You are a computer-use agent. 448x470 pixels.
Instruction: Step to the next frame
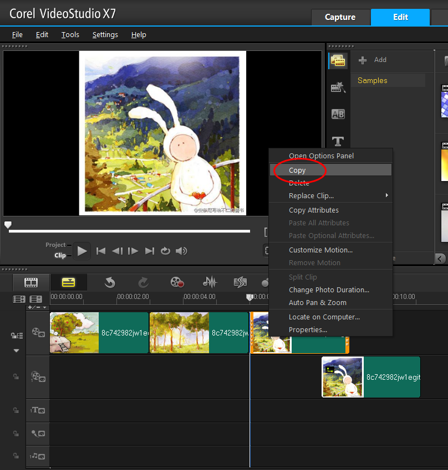pyautogui.click(x=133, y=251)
